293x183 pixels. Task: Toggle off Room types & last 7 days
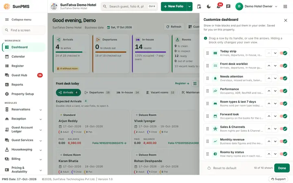coord(284,103)
